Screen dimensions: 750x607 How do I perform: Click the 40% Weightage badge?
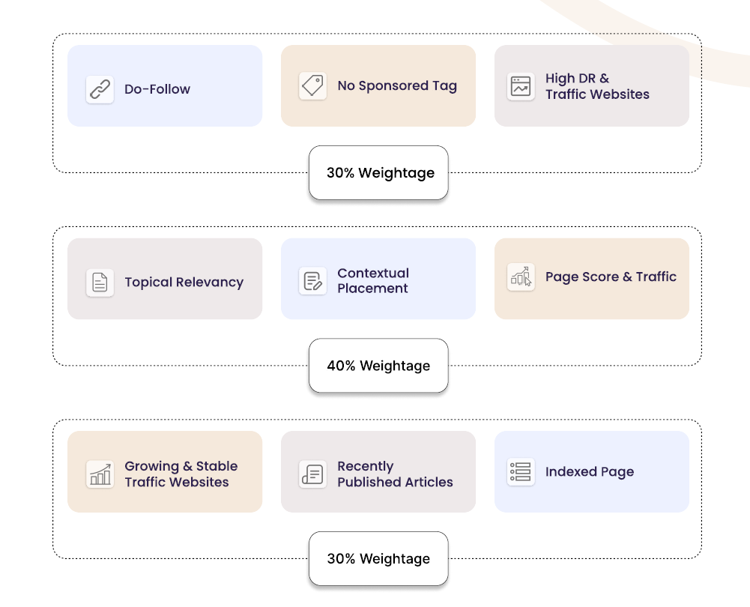point(378,366)
